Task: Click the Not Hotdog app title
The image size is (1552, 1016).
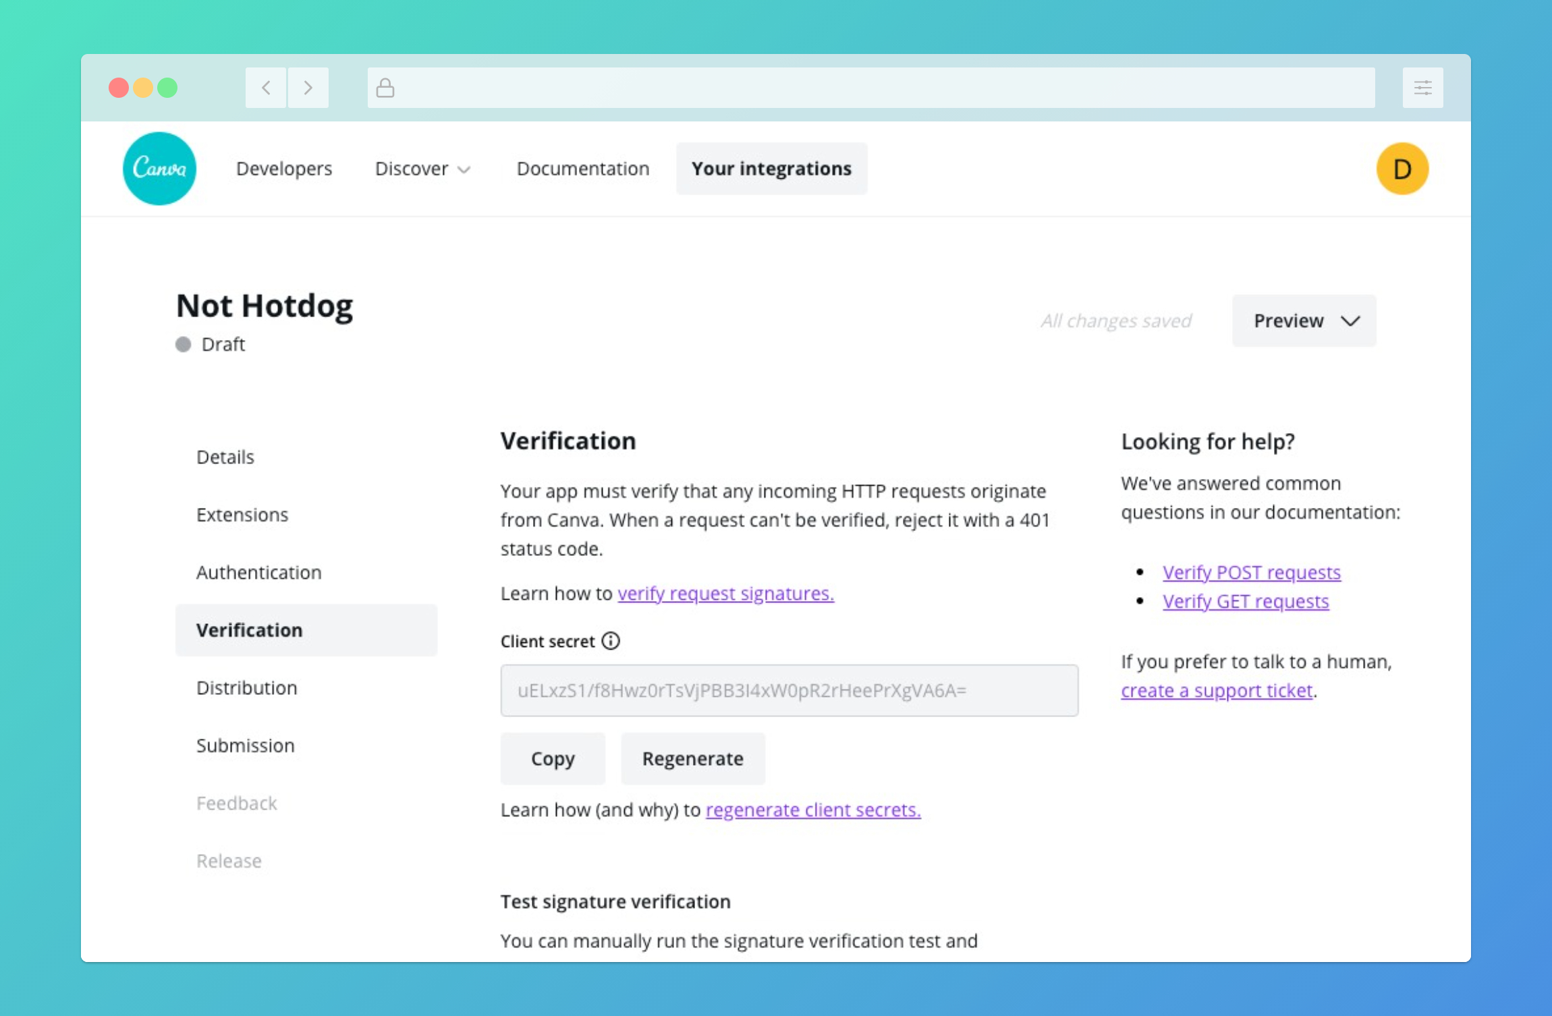Action: pyautogui.click(x=265, y=306)
